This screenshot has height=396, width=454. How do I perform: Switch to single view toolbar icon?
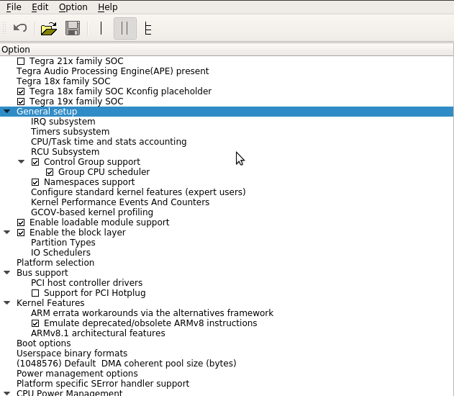[x=101, y=28]
